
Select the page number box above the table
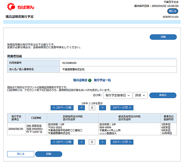click(x=91, y=108)
